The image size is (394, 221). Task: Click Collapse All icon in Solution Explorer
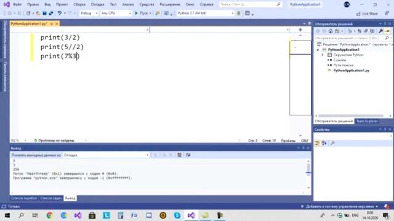click(x=366, y=31)
